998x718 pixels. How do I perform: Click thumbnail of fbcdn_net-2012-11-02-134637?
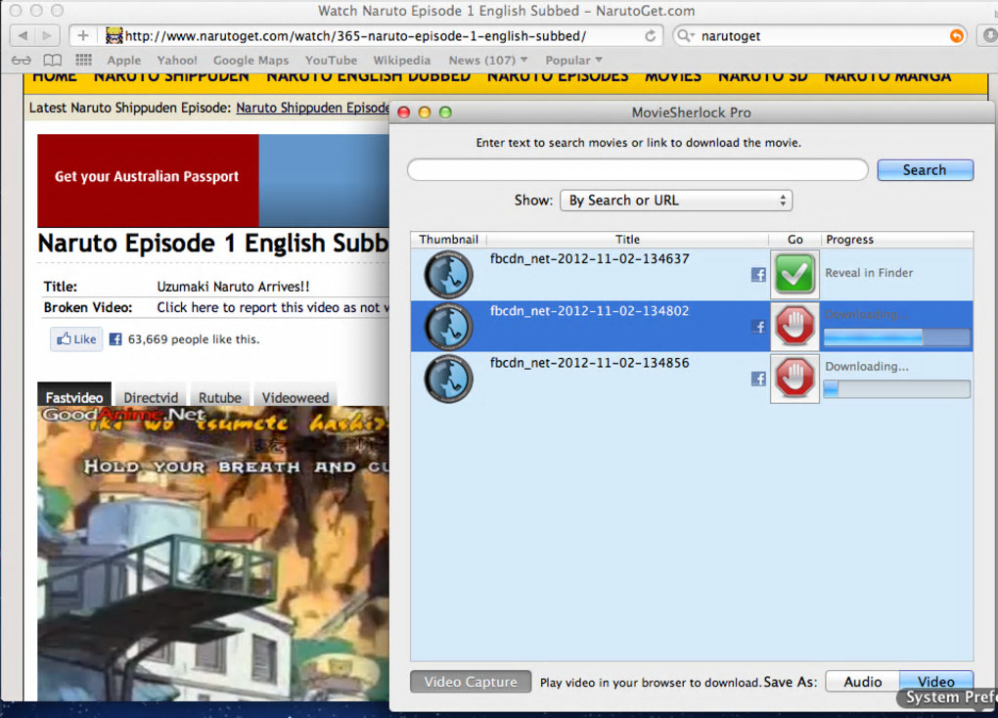[x=448, y=274]
